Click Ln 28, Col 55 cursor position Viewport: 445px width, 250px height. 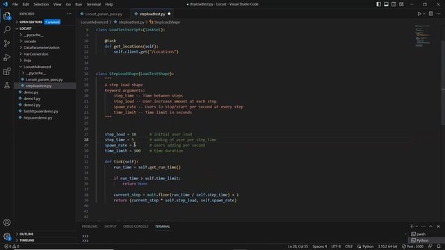(x=298, y=247)
